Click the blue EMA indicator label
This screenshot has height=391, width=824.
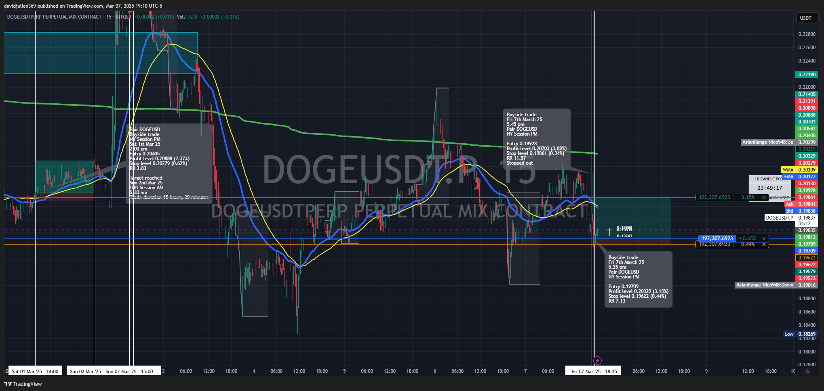(x=789, y=177)
